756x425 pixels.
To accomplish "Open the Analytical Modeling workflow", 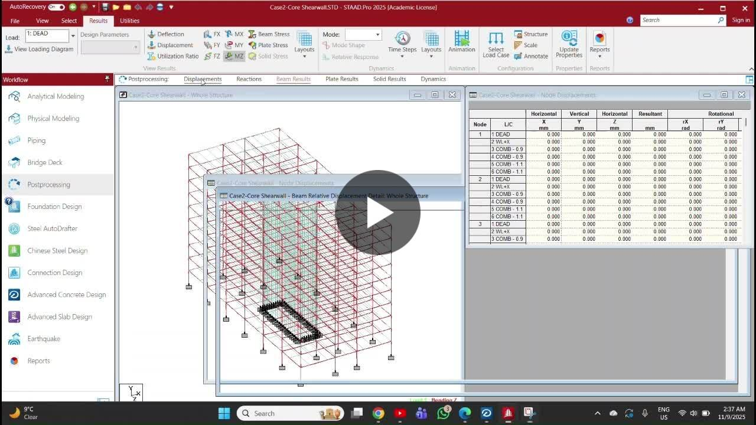I will (57, 96).
